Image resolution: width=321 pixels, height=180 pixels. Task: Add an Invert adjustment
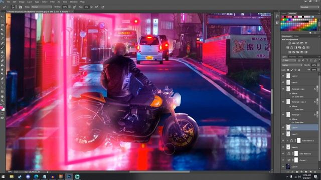(290, 52)
